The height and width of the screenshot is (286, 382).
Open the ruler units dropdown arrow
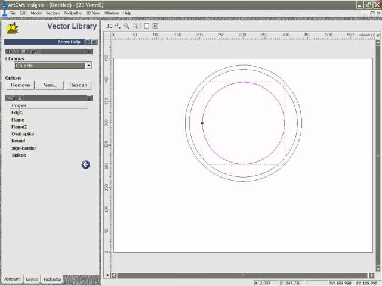[x=378, y=36]
